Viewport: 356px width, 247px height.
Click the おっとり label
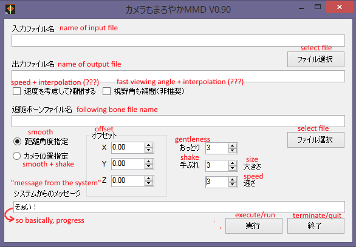(x=190, y=148)
